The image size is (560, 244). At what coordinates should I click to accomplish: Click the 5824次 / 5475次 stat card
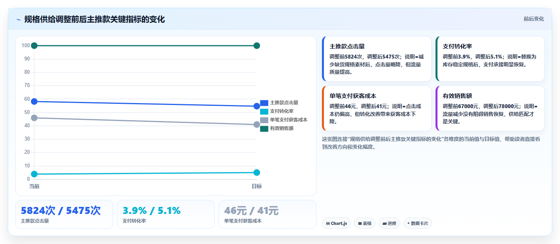(64, 214)
